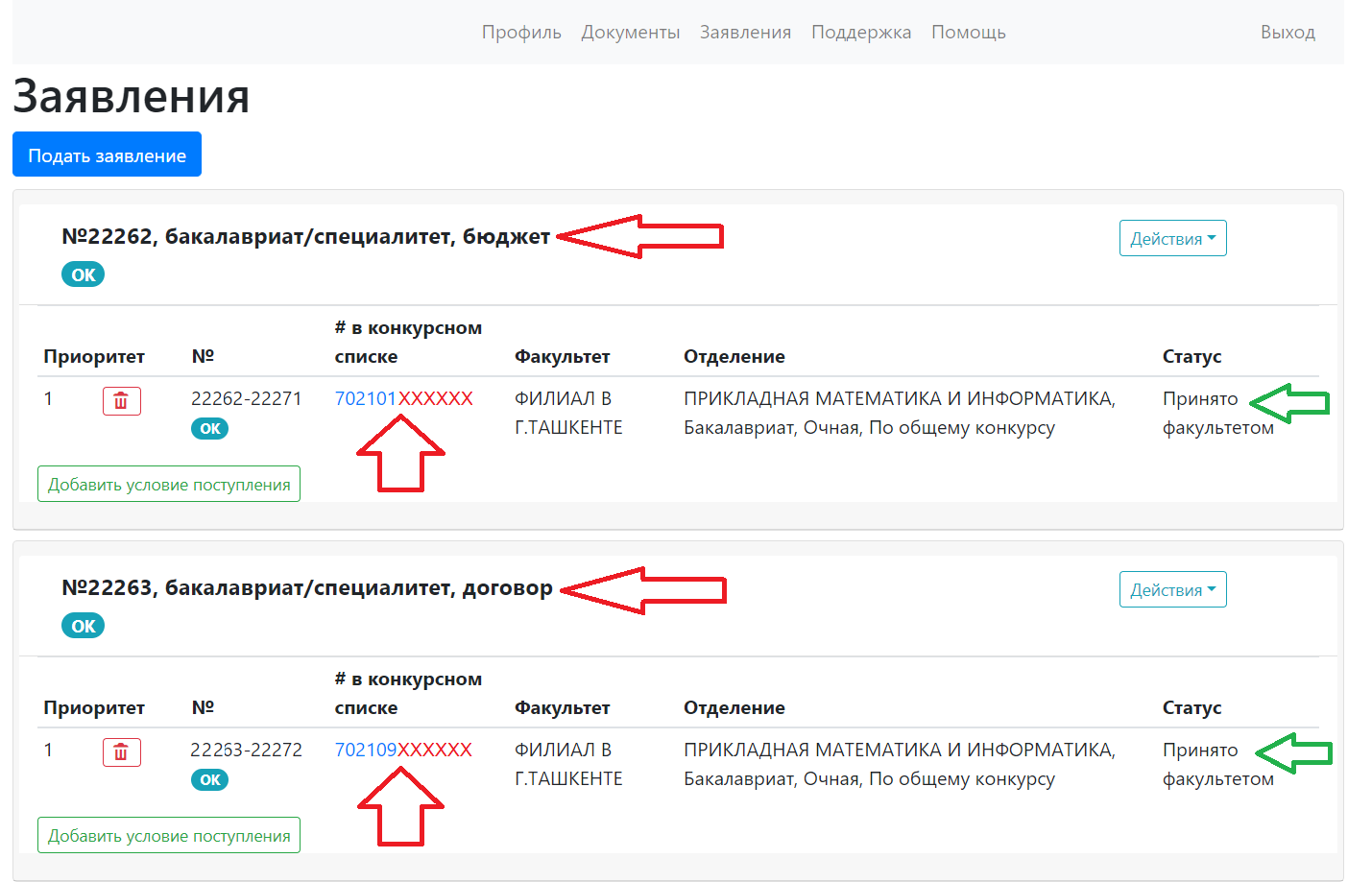Open the Поддержка navigation item

861,33
